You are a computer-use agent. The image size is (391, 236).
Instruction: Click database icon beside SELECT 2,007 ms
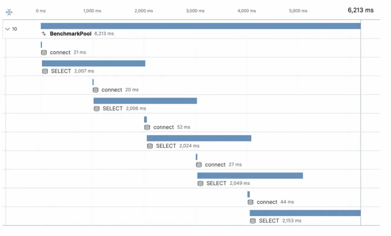click(x=45, y=71)
